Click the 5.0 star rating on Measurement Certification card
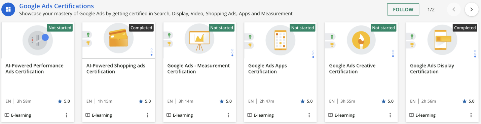Image resolution: width=481 pixels, height=124 pixels. (x=226, y=101)
